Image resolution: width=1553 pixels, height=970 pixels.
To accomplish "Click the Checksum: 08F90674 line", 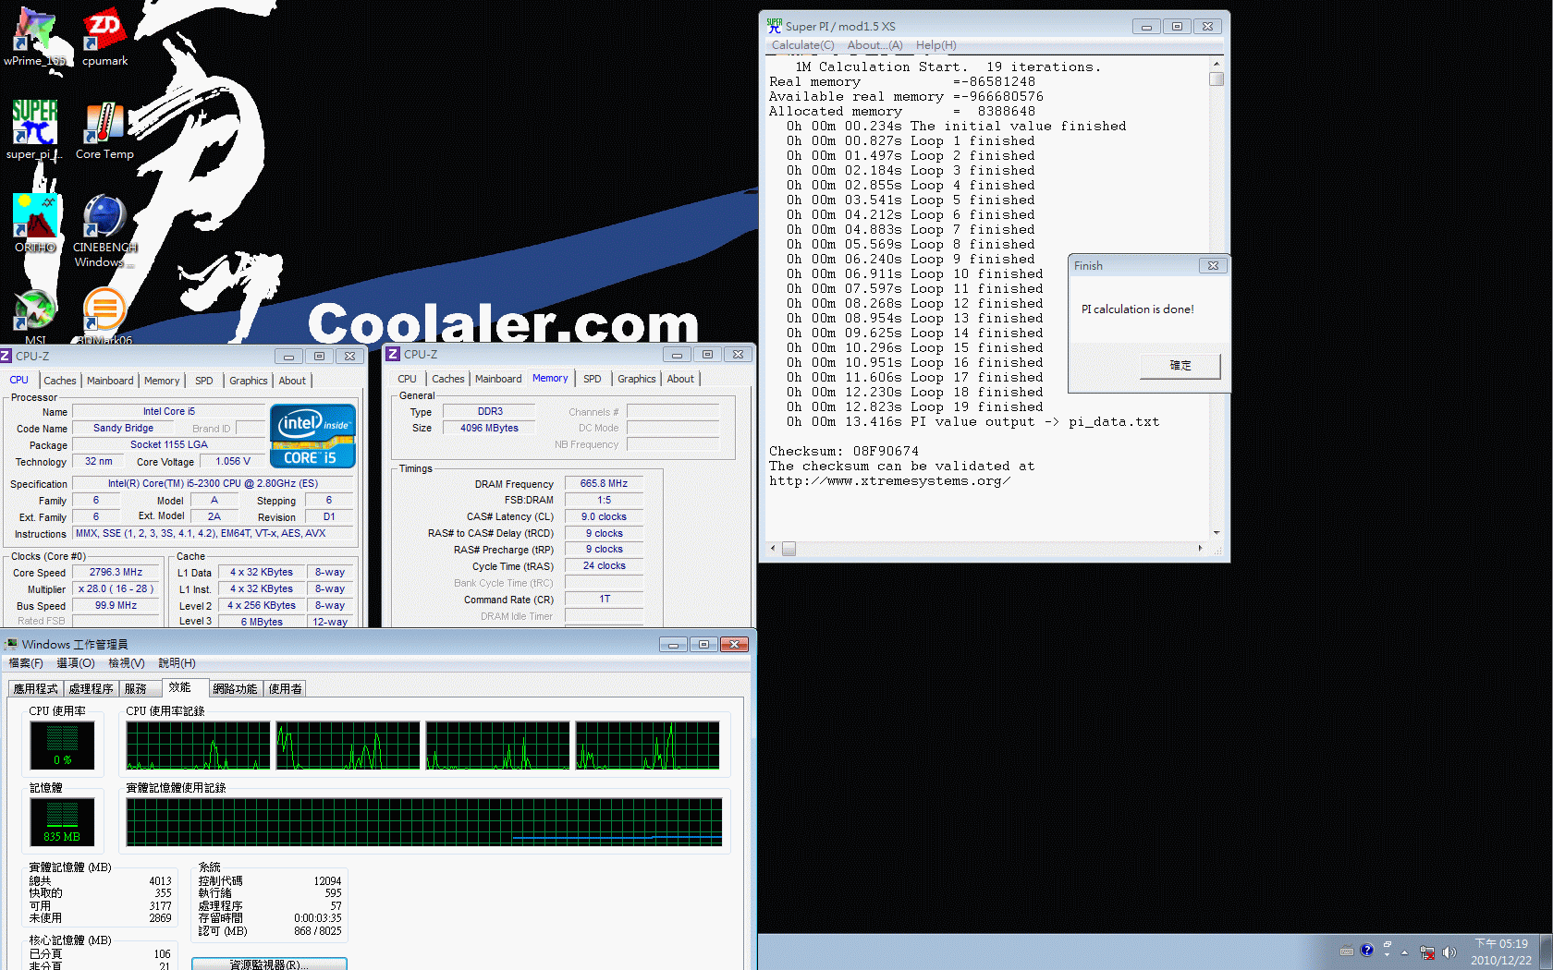I will pos(844,452).
